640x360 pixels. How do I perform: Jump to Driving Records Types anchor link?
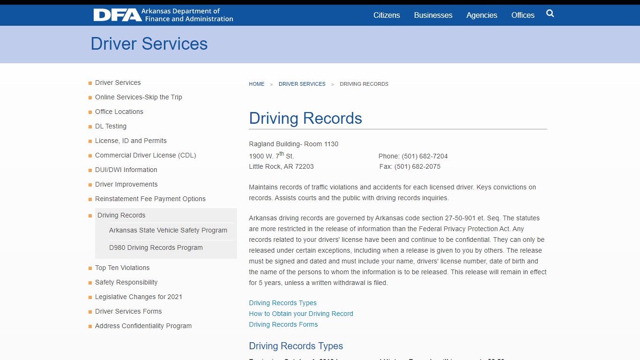coord(283,303)
